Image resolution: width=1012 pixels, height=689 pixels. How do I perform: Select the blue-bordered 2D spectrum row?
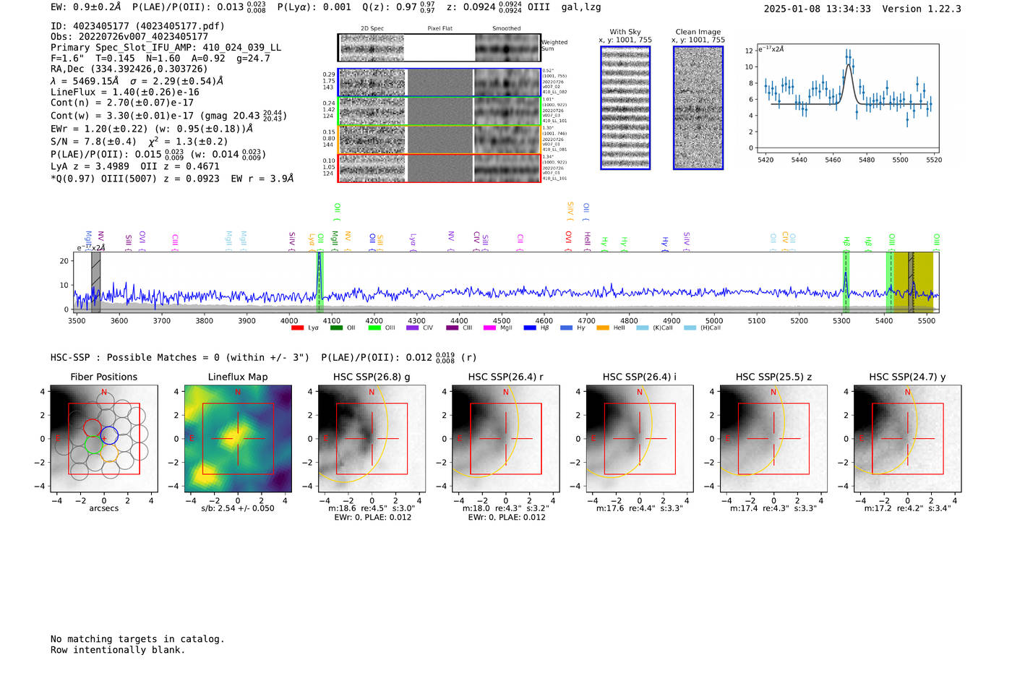(x=439, y=82)
